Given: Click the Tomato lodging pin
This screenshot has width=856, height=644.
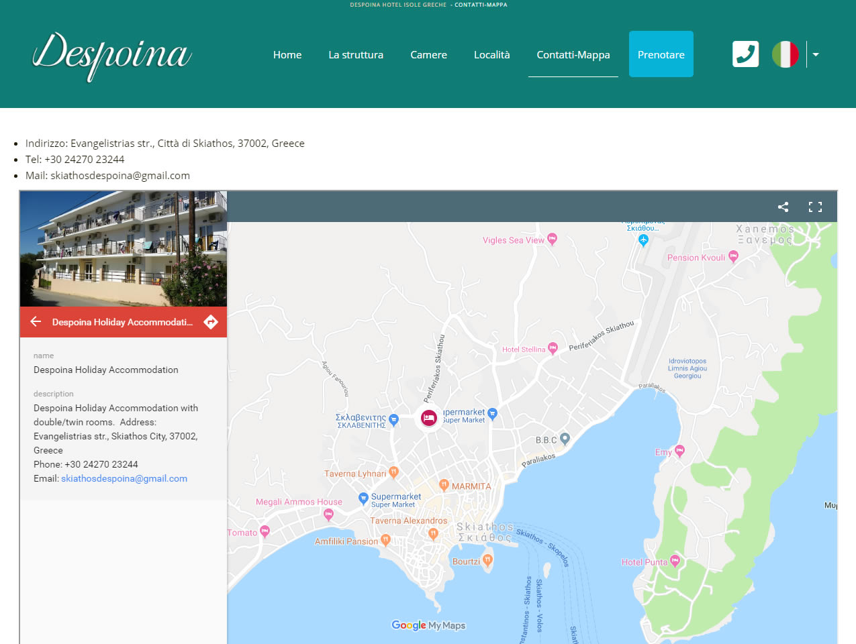Looking at the screenshot, I should [x=265, y=531].
